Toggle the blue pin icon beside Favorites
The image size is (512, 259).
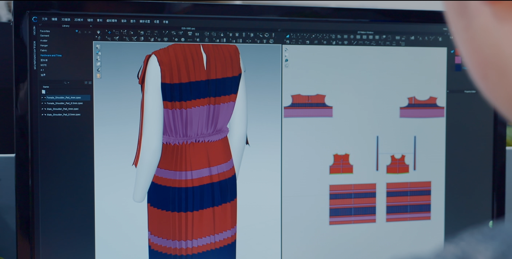pyautogui.click(x=77, y=31)
